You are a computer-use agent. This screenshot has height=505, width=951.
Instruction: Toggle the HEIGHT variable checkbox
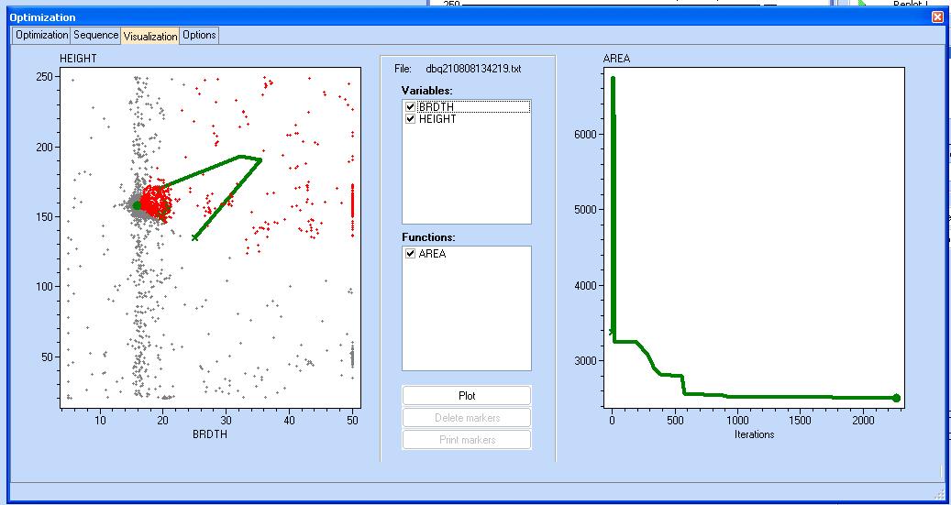[411, 119]
